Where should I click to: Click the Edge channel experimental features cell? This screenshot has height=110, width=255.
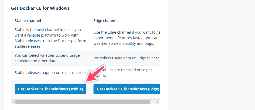[125, 38]
